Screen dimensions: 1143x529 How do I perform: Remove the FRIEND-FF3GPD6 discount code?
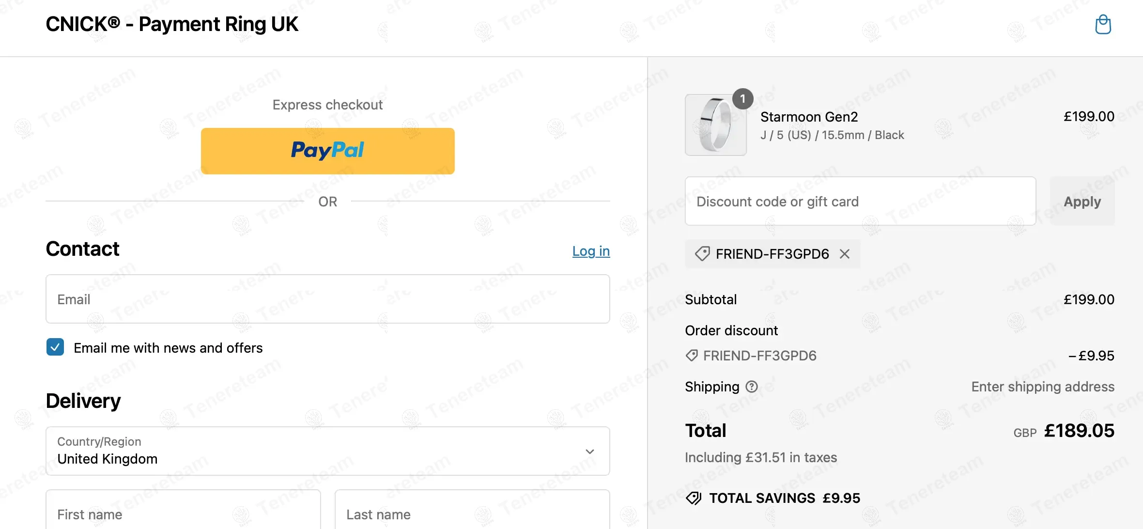coord(845,254)
